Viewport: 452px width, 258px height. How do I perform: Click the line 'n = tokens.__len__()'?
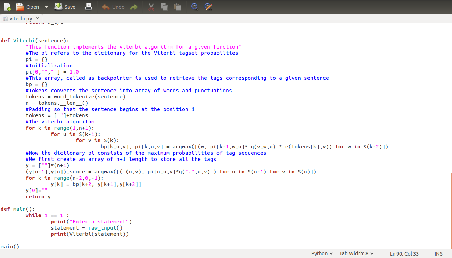57,103
